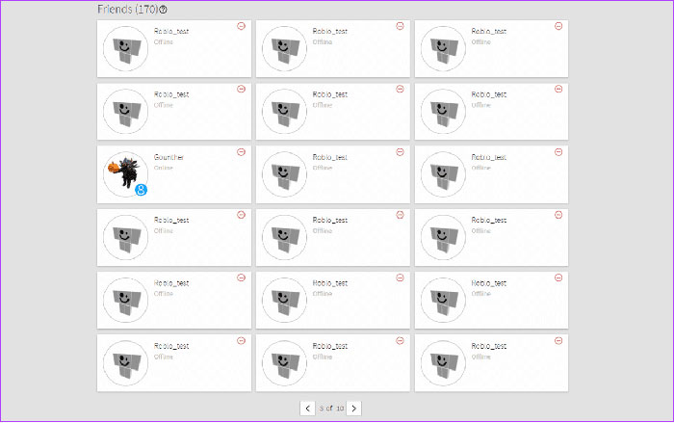Open Gounther's avatar thumbnail
Viewport: 674px width, 423px height.
coord(125,174)
